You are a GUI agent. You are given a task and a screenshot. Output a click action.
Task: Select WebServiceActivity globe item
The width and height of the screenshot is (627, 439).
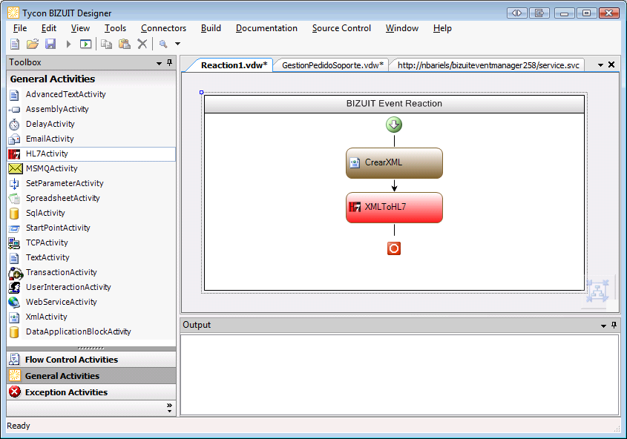point(91,302)
